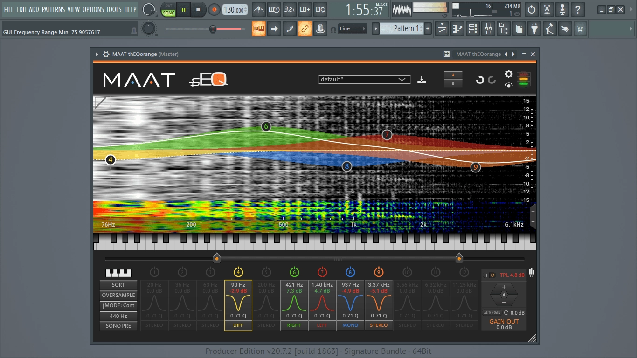Click the 440 Hz tuning button
The image size is (637, 358).
(118, 316)
